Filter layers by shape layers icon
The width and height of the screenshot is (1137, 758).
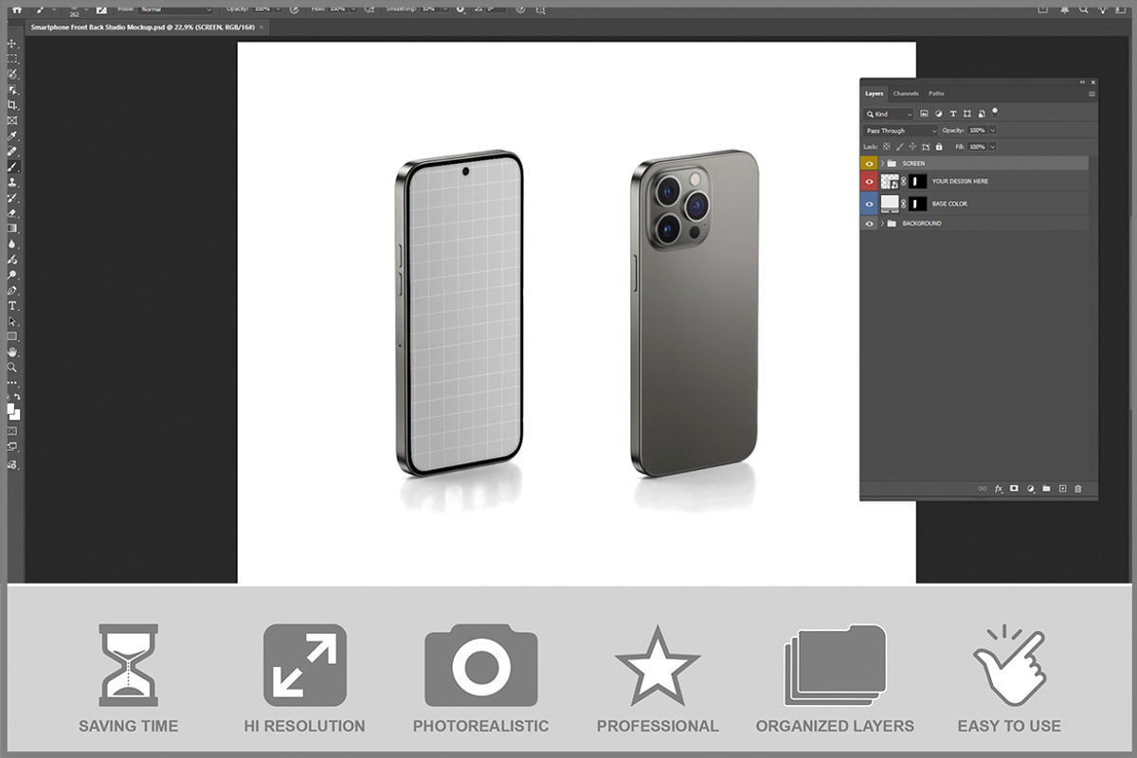pos(966,114)
